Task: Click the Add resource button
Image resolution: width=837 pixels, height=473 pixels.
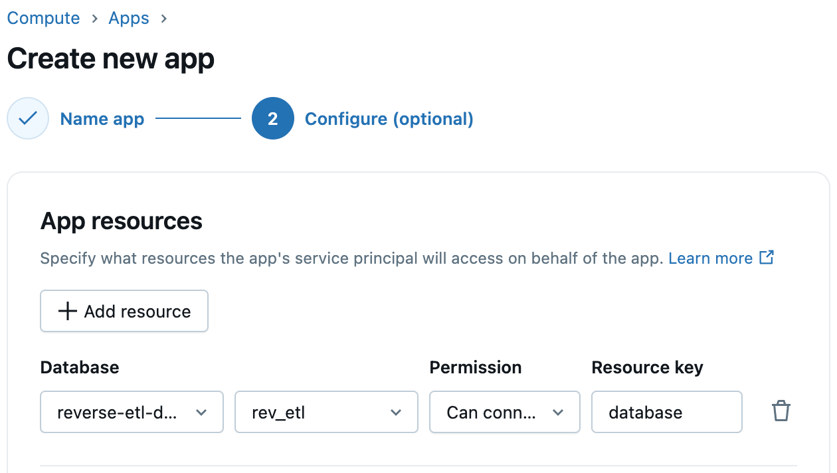Action: click(x=124, y=311)
